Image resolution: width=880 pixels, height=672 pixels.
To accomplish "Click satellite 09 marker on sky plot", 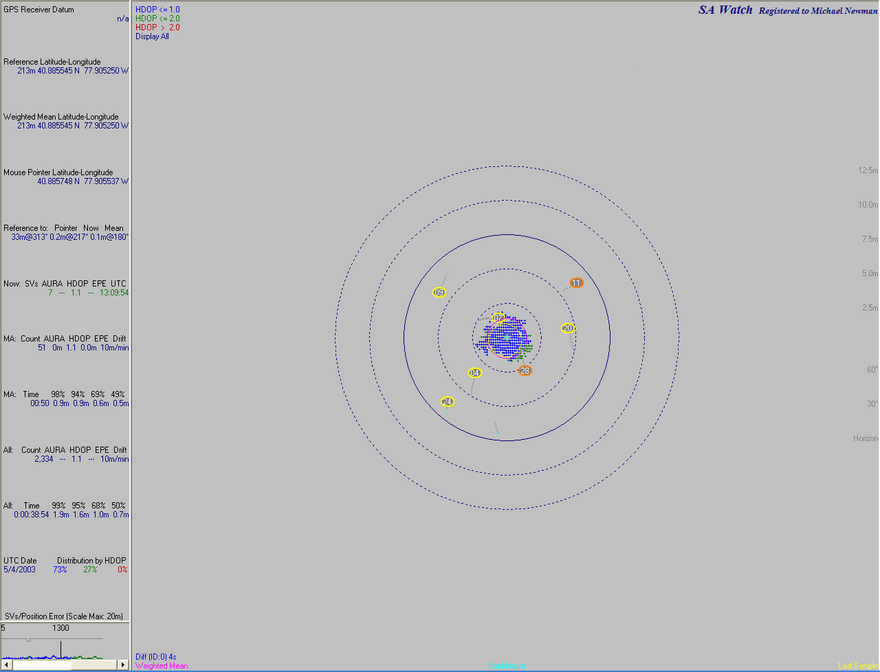I will (439, 293).
